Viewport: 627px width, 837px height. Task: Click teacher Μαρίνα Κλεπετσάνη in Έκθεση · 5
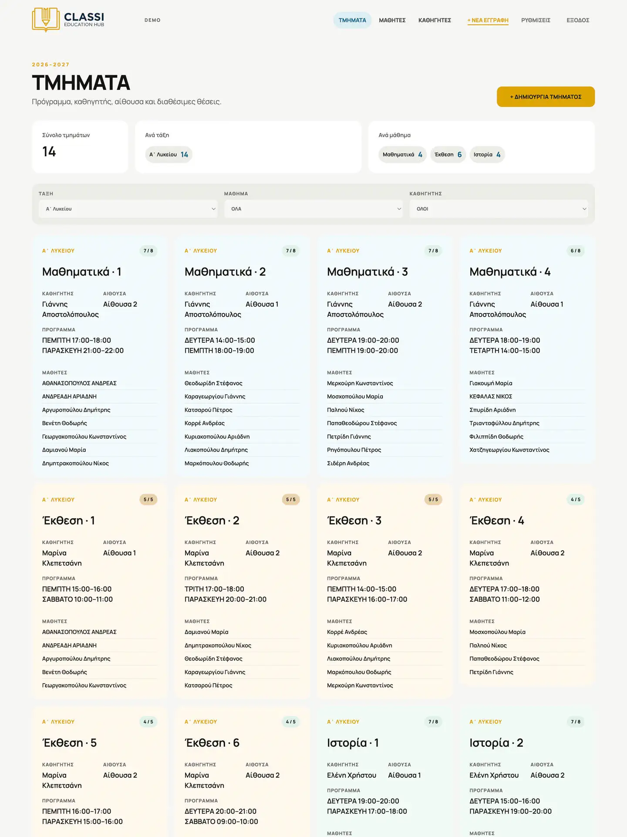(x=62, y=780)
